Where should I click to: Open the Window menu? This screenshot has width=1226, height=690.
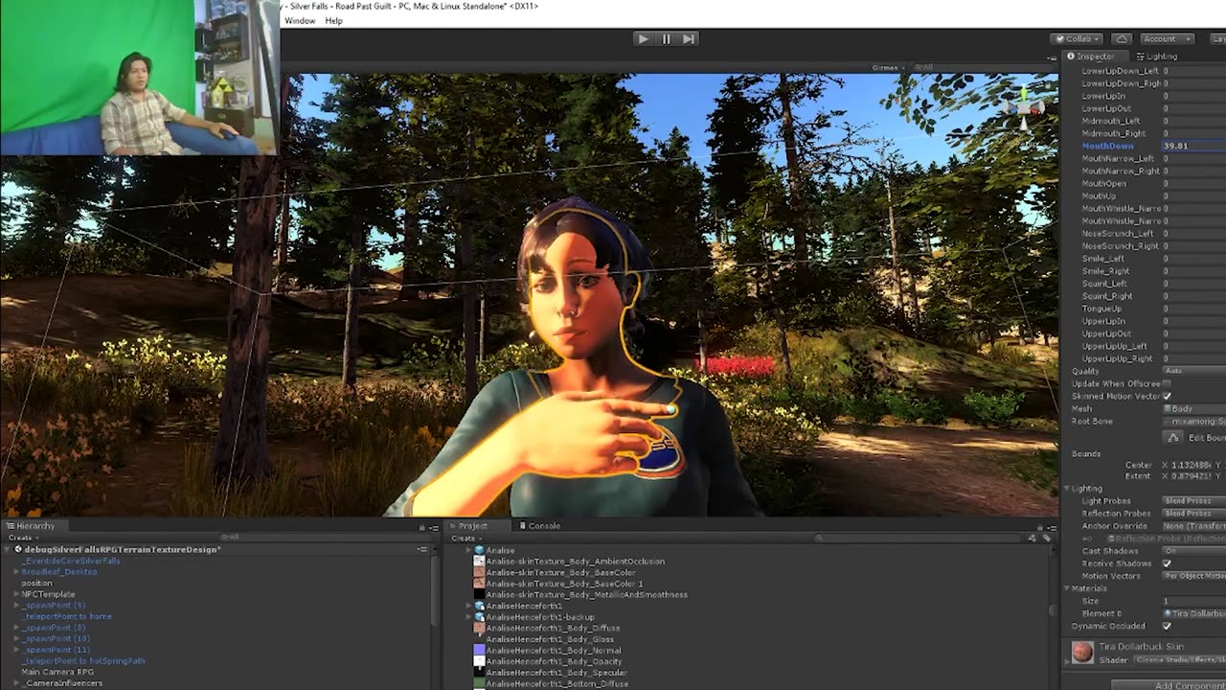tap(300, 21)
